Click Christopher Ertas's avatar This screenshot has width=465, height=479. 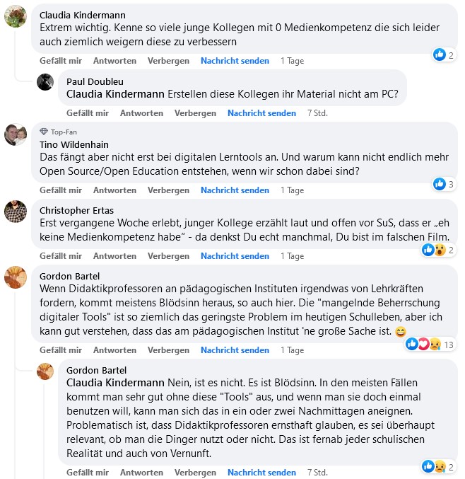(16, 211)
